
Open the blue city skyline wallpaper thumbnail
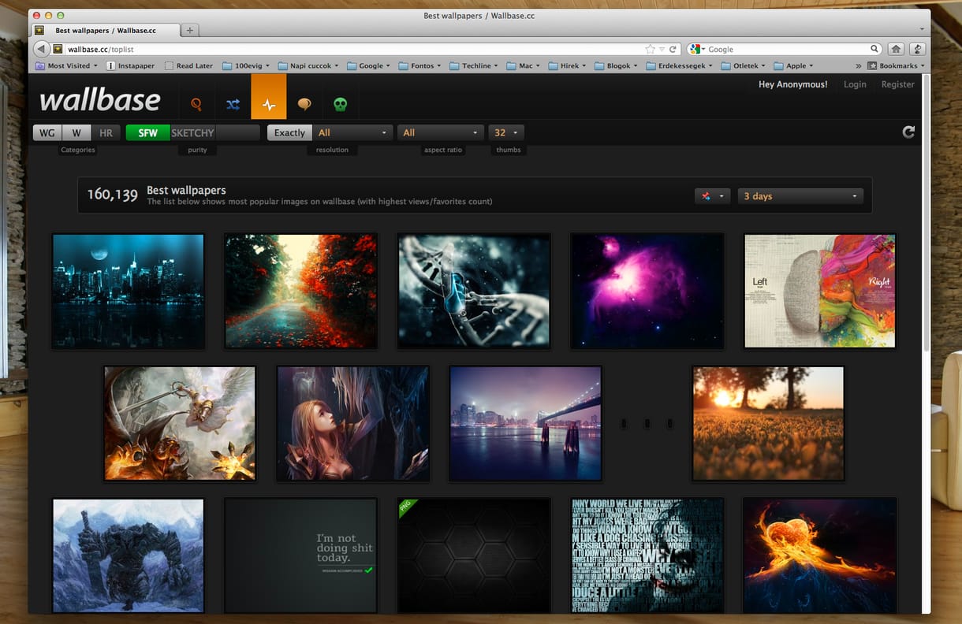tap(129, 291)
